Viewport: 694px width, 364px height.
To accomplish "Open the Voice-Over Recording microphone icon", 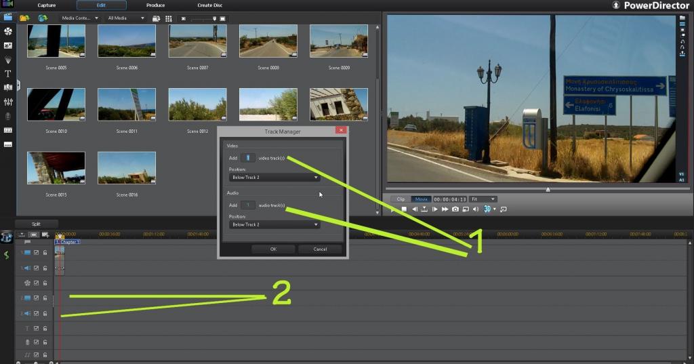I will (x=8, y=116).
